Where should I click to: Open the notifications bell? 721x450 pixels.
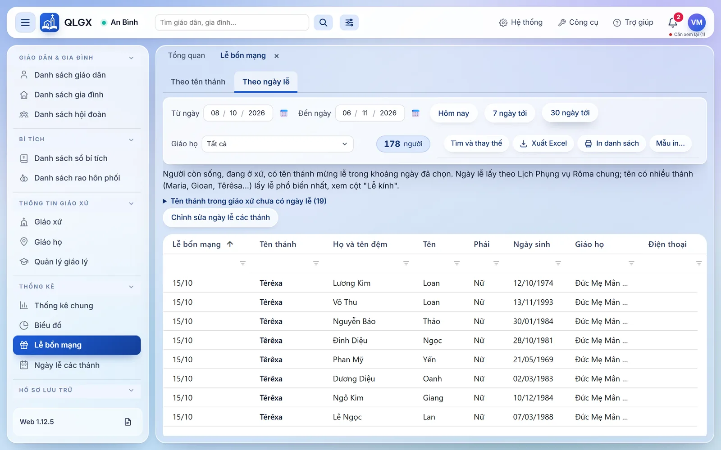click(673, 22)
